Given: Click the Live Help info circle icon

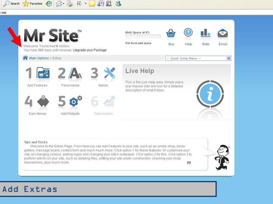Looking at the screenshot, I should 210,94.
